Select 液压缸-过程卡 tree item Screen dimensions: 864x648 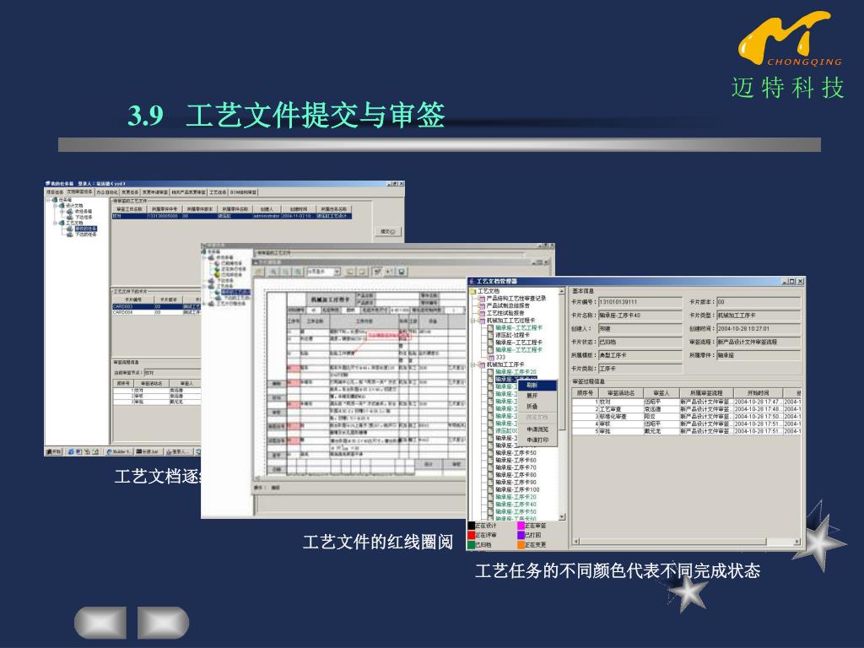pyautogui.click(x=512, y=335)
